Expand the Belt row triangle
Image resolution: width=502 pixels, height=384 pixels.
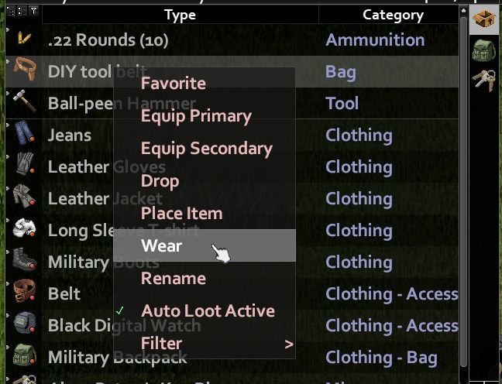click(x=8, y=283)
